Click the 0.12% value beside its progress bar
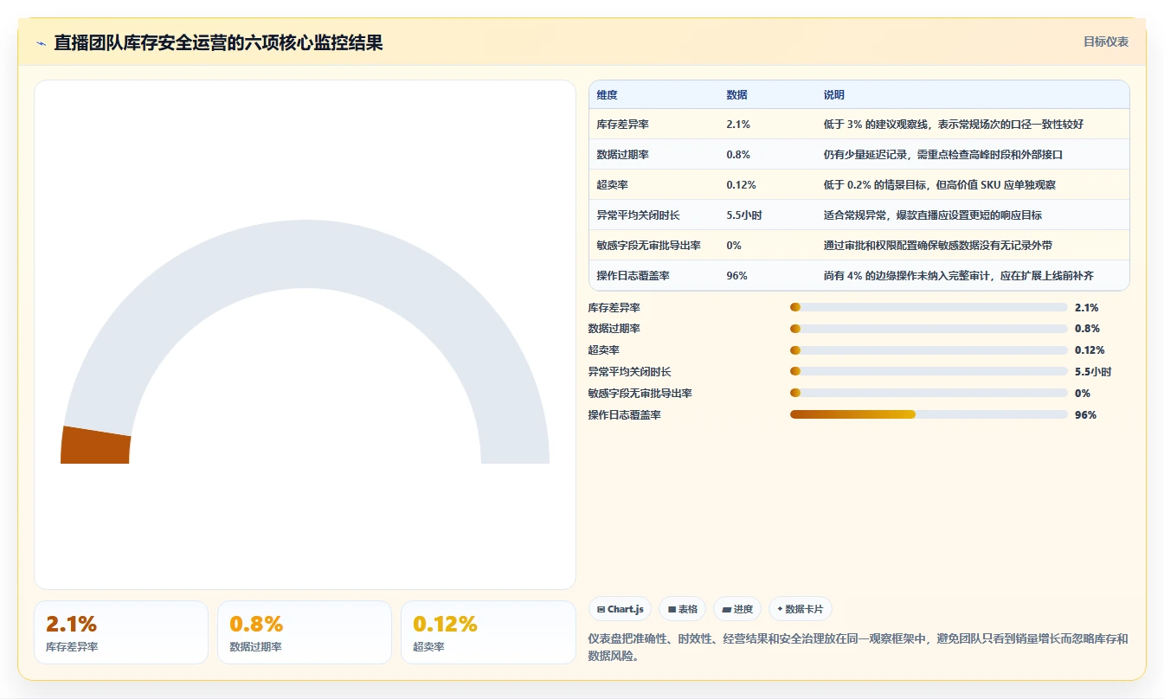The image size is (1164, 699). coord(1090,350)
